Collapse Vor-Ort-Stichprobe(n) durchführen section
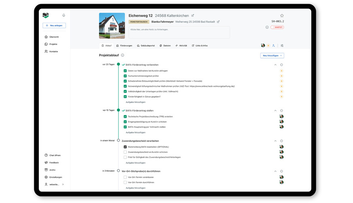Screen dimensions: 353x203 [x=275, y=171]
